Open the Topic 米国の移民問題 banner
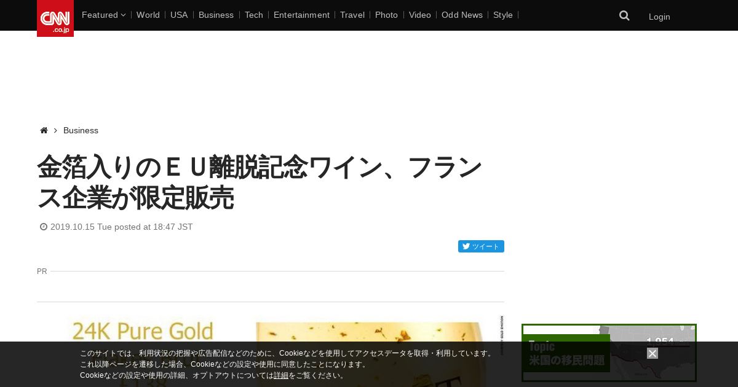Image resolution: width=738 pixels, height=387 pixels. pyautogui.click(x=609, y=353)
